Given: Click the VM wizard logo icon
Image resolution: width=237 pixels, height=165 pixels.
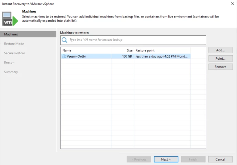Looking at the screenshot, I should (x=10, y=19).
